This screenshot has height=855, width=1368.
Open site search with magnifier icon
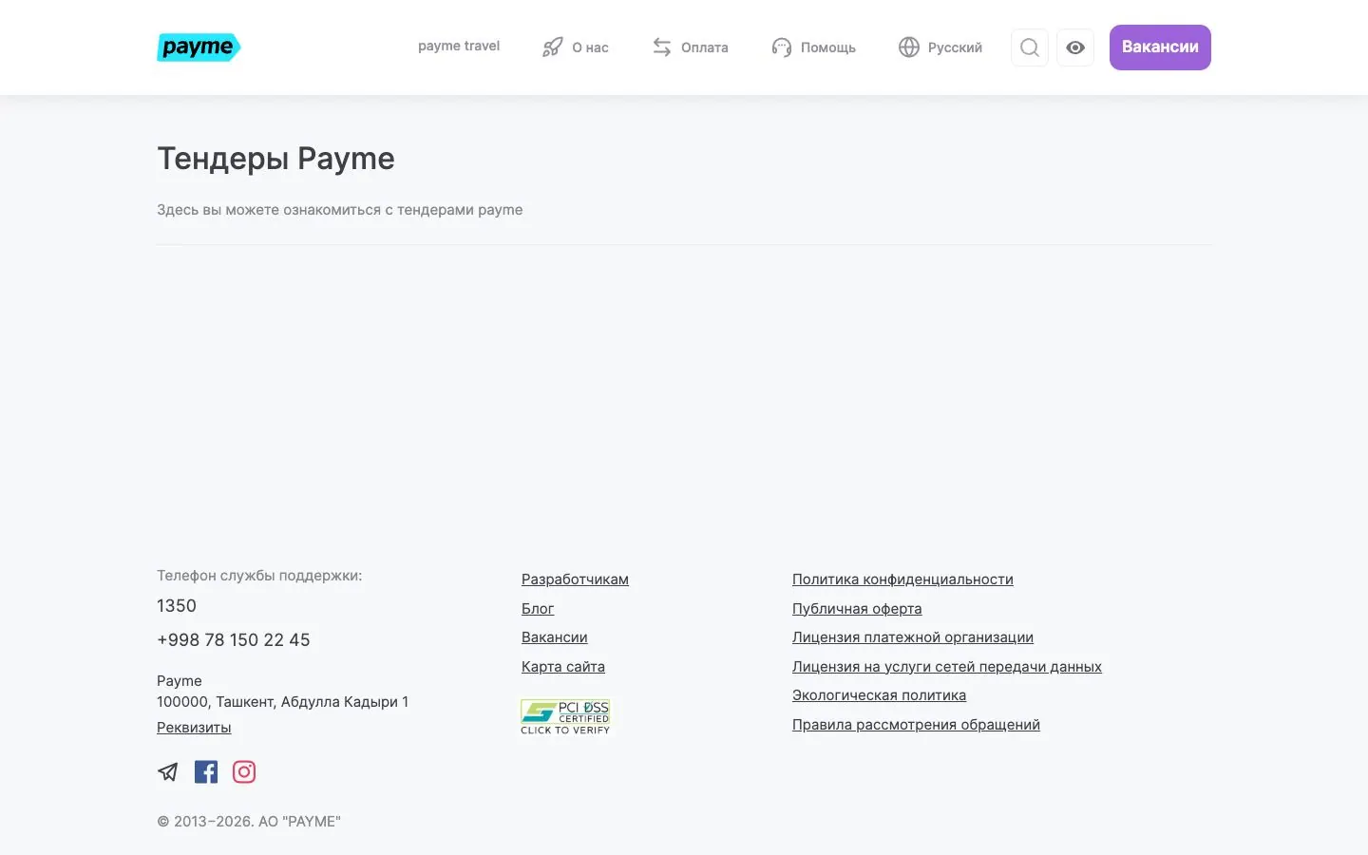pos(1030,47)
